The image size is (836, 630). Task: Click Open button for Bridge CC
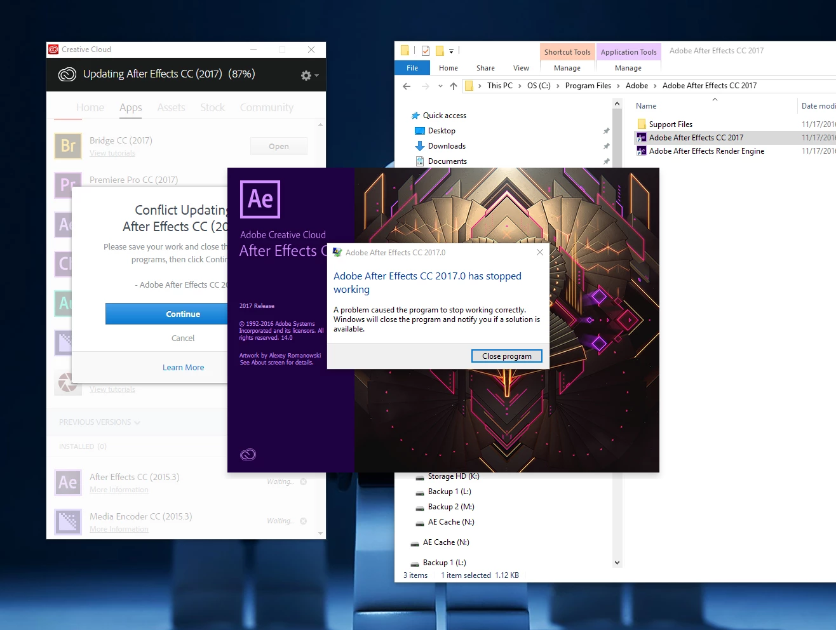click(x=279, y=146)
